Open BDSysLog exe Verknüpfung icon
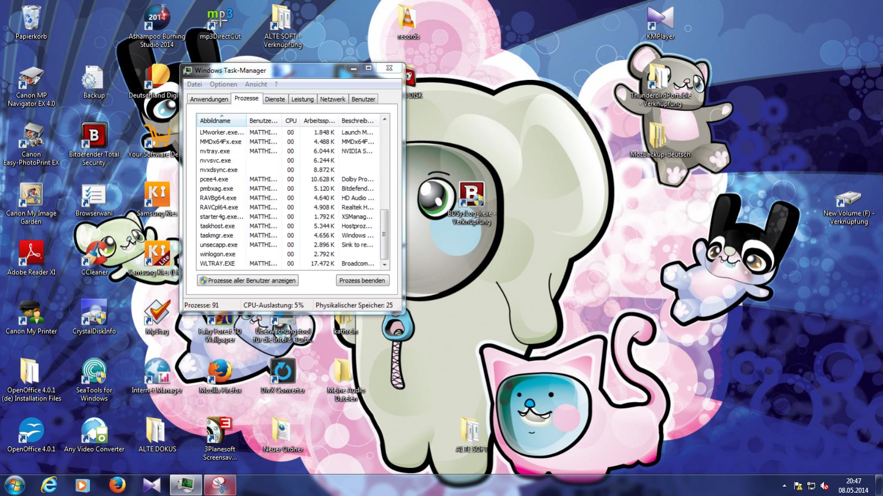This screenshot has width=883, height=496. point(471,204)
